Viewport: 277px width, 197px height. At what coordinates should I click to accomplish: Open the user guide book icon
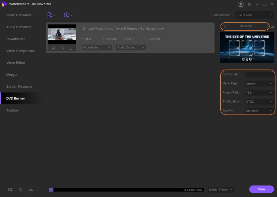pyautogui.click(x=10, y=189)
